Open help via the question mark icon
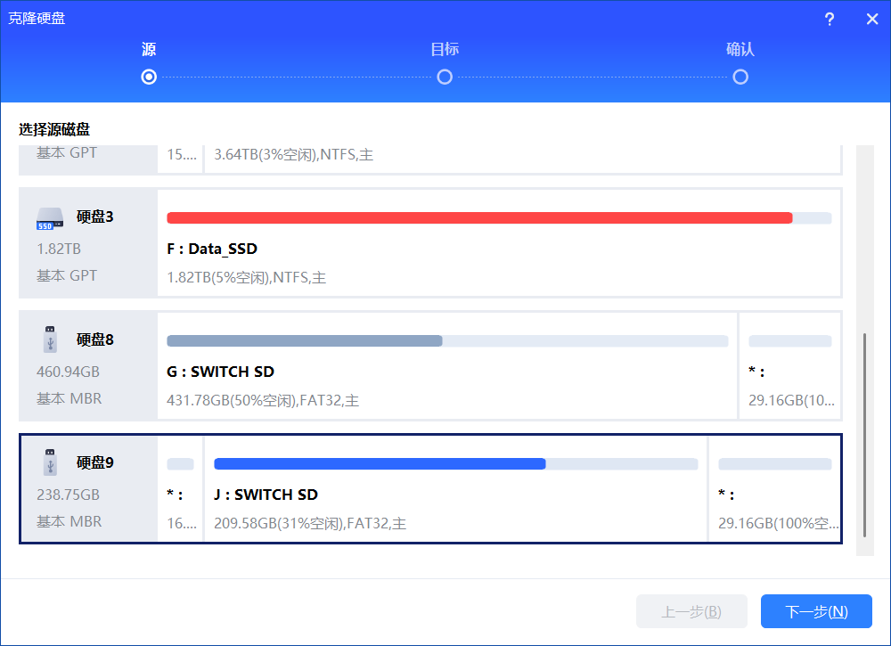This screenshot has width=891, height=646. [x=830, y=20]
